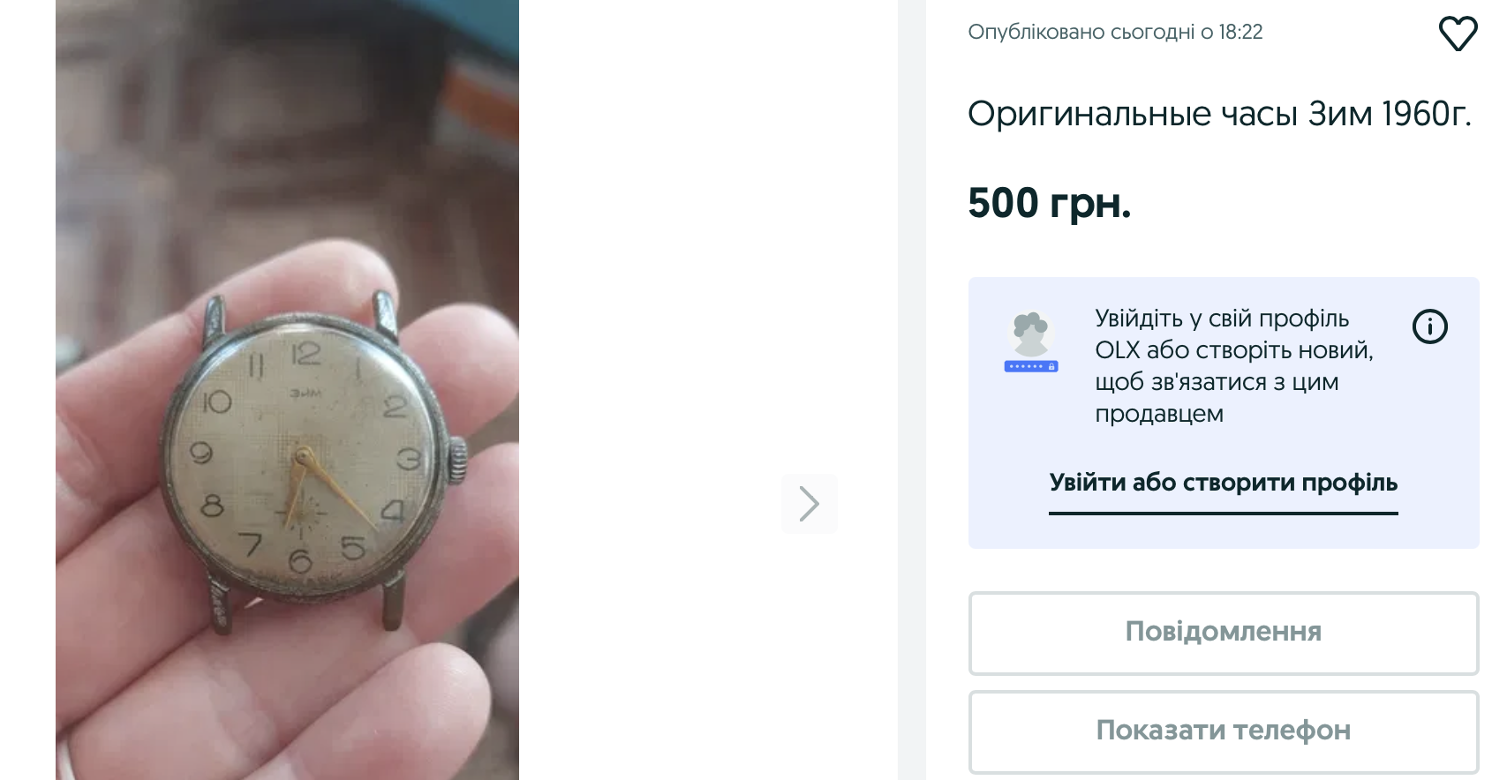The height and width of the screenshot is (780, 1492).
Task: Click the number 6 on the watch face
Action: [300, 560]
